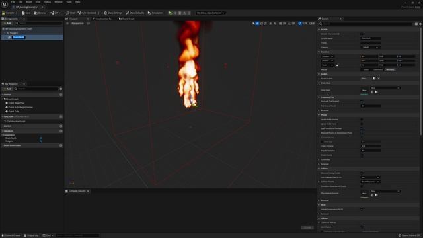Open My Blueprint settings gear icon
The height and width of the screenshot is (238, 423).
[x=61, y=89]
